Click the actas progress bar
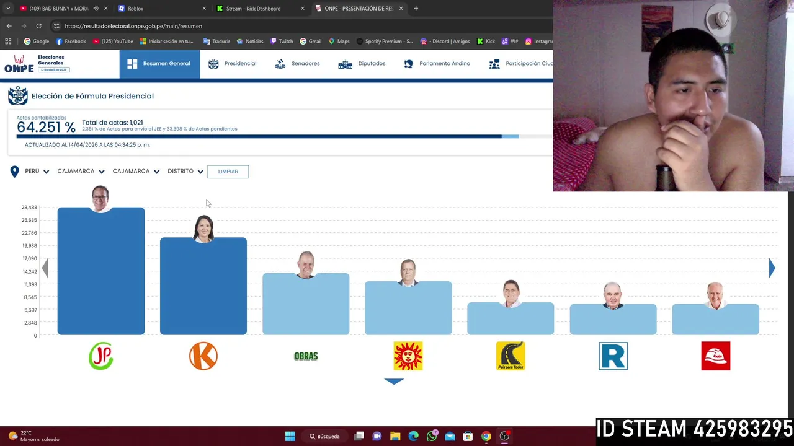Image resolution: width=794 pixels, height=446 pixels. [284, 136]
